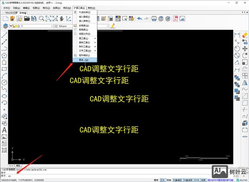Screen dimensions: 249x182
Task: Expand the 复制工具 submenu
Action: 85,43
